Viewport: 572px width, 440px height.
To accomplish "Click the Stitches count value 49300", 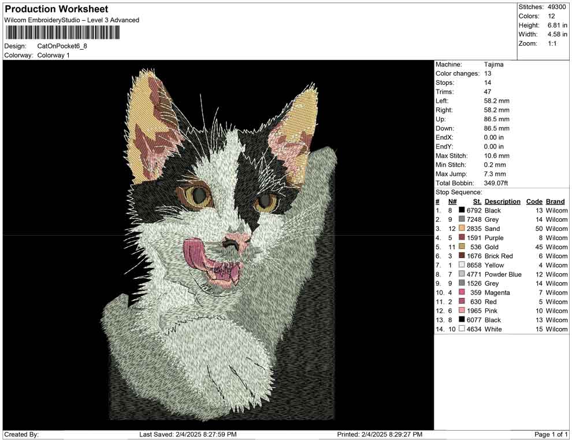I will pos(556,7).
